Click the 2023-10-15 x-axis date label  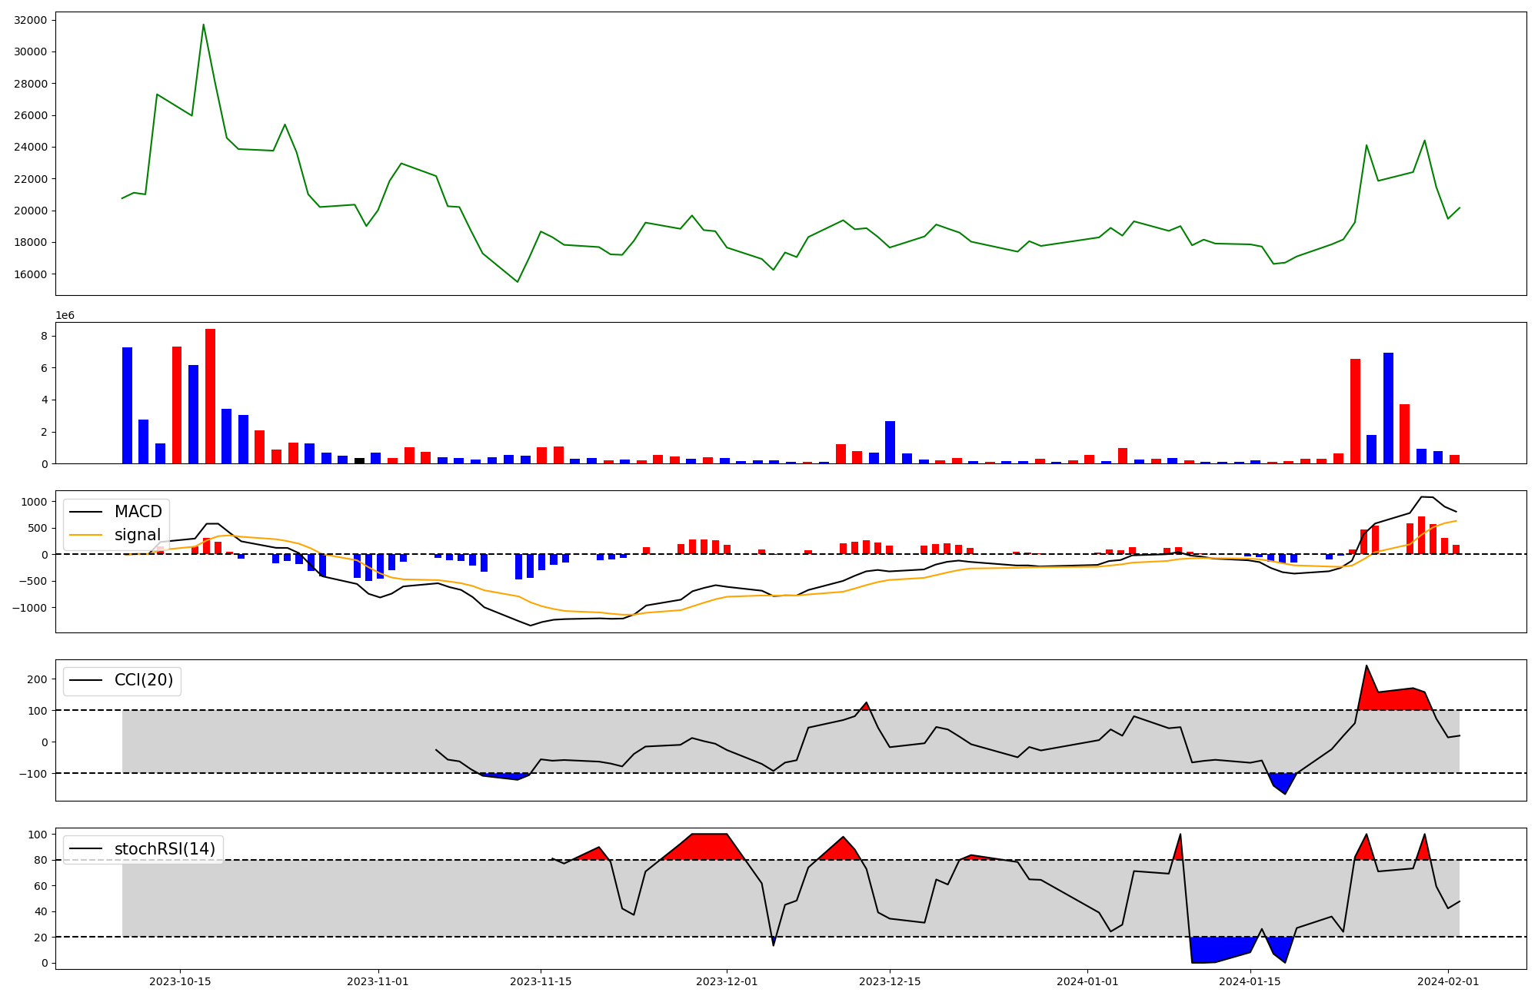point(180,981)
